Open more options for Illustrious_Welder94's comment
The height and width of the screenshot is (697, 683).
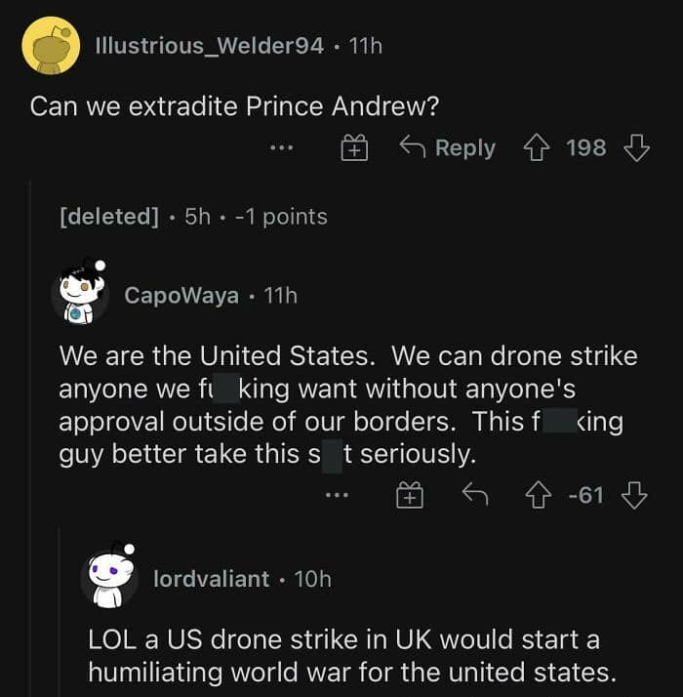[x=282, y=148]
